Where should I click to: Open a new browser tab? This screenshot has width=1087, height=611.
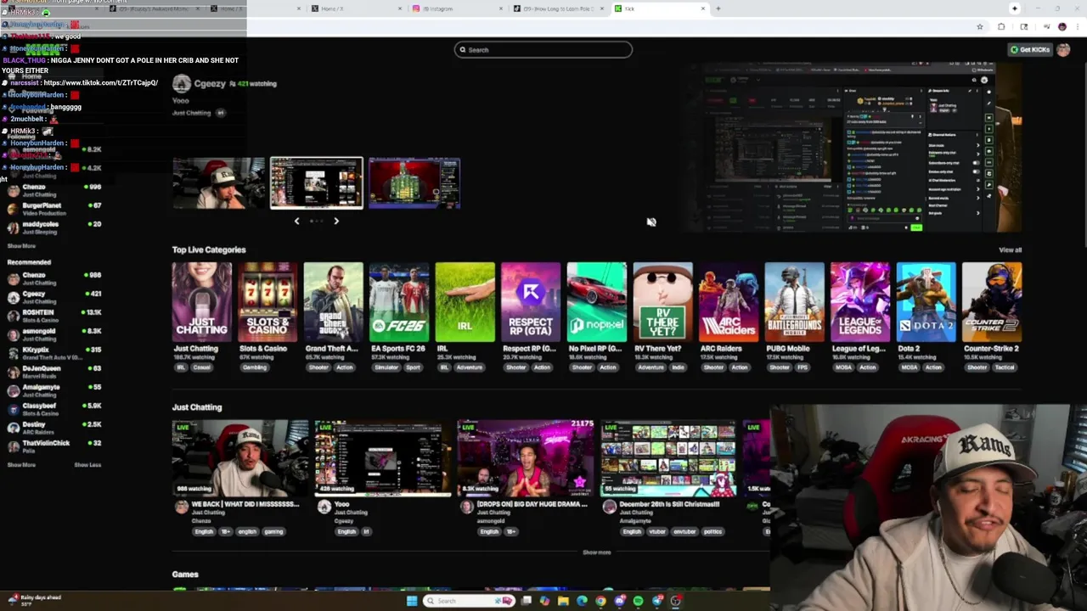(x=718, y=8)
